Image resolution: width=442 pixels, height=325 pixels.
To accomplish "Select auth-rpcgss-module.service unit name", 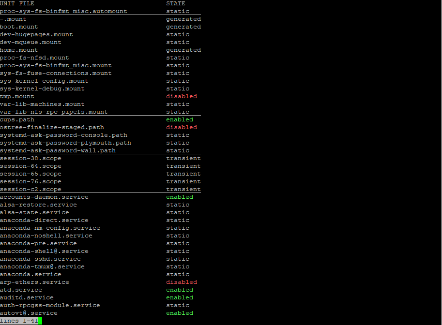I will coord(50,306).
